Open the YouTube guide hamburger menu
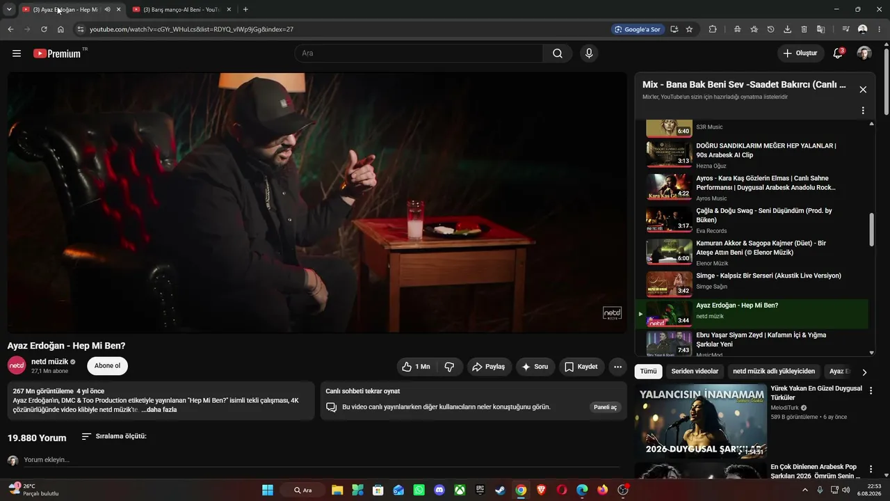 click(x=17, y=54)
